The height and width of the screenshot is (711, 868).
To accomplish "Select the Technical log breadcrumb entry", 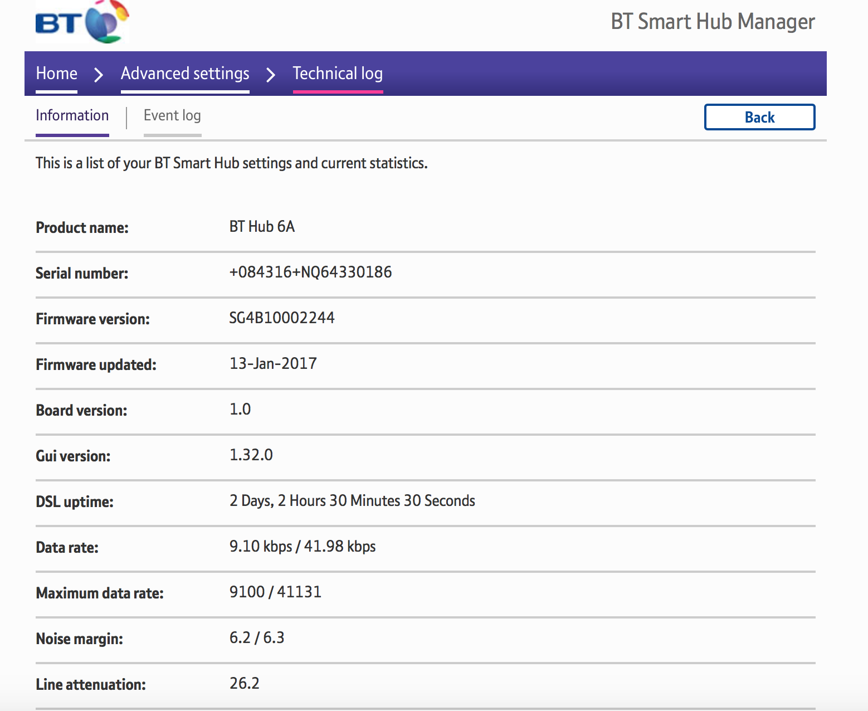I will click(x=338, y=73).
